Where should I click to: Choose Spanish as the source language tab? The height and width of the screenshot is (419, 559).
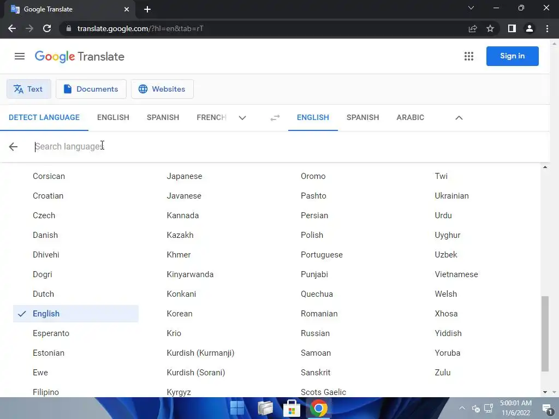(163, 118)
